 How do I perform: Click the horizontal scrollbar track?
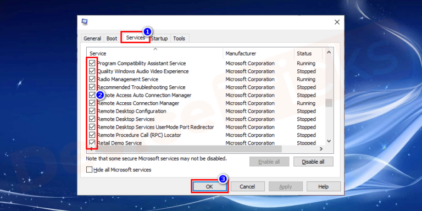click(x=299, y=149)
